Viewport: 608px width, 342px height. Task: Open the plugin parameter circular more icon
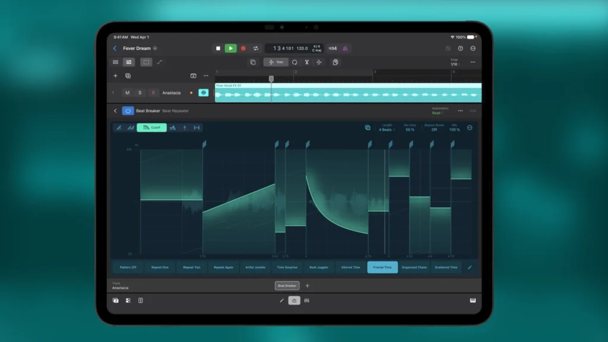[470, 128]
